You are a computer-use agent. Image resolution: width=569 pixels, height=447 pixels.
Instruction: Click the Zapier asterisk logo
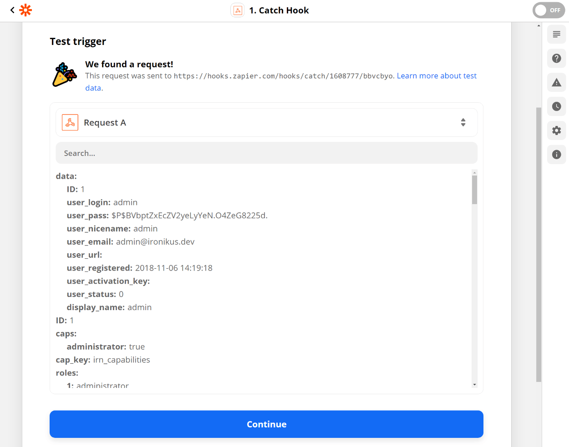[x=25, y=10]
